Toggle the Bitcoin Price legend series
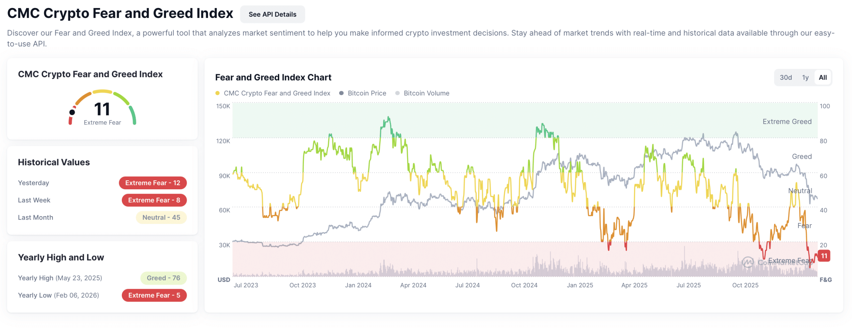This screenshot has width=852, height=328. (366, 93)
